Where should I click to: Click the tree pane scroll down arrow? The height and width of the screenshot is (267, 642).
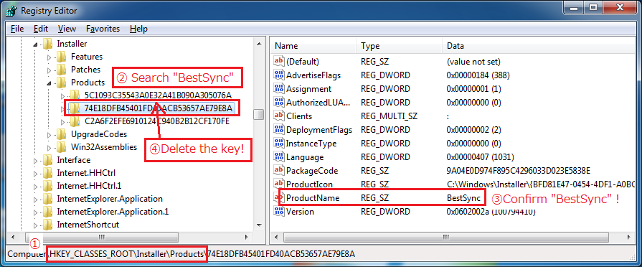[x=258, y=225]
